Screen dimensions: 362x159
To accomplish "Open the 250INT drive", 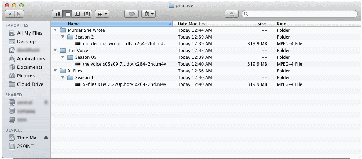I will 21,146.
